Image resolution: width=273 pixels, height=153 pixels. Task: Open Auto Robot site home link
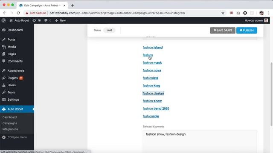pyautogui.click(x=19, y=20)
